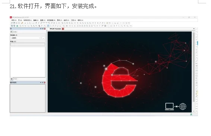Open the 页(A) menu
This screenshot has width=211, height=136.
click(x=20, y=20)
